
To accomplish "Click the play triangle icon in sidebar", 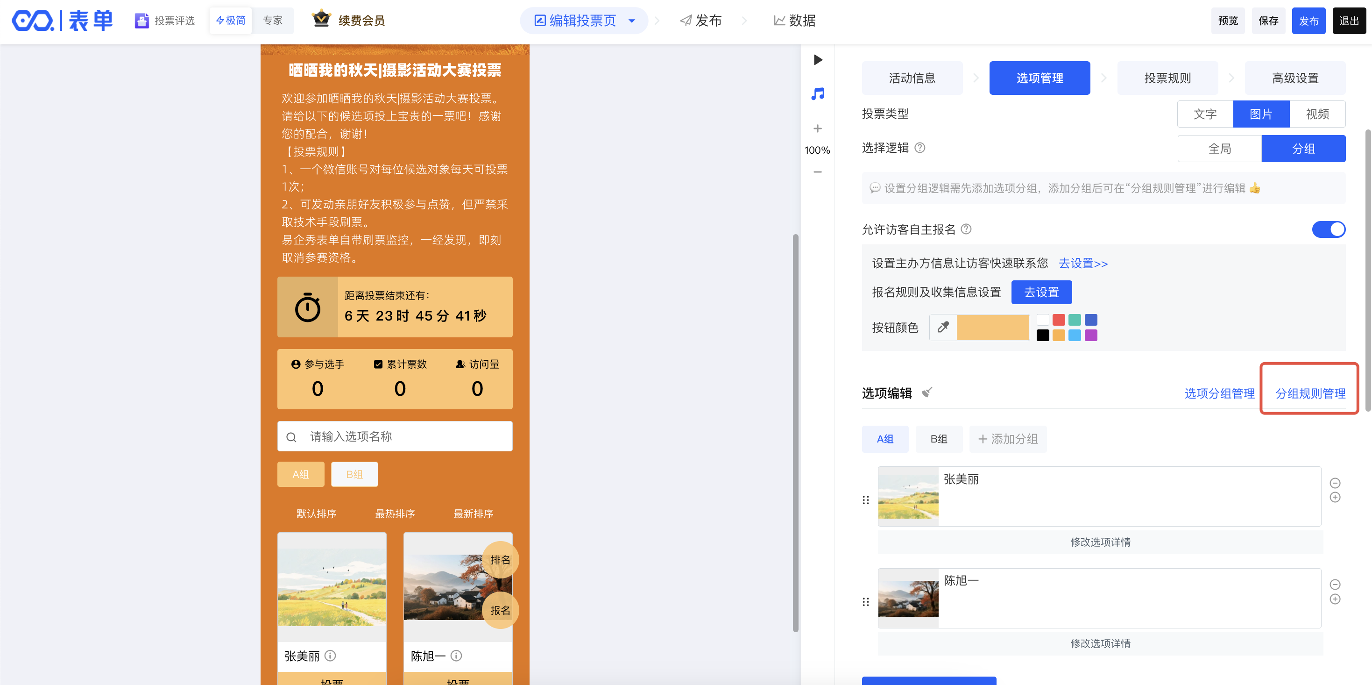I will click(x=818, y=60).
